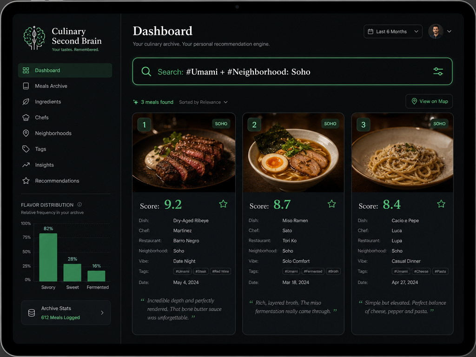476x357 pixels.
Task: Select Dashboard in the sidebar
Action: click(65, 71)
